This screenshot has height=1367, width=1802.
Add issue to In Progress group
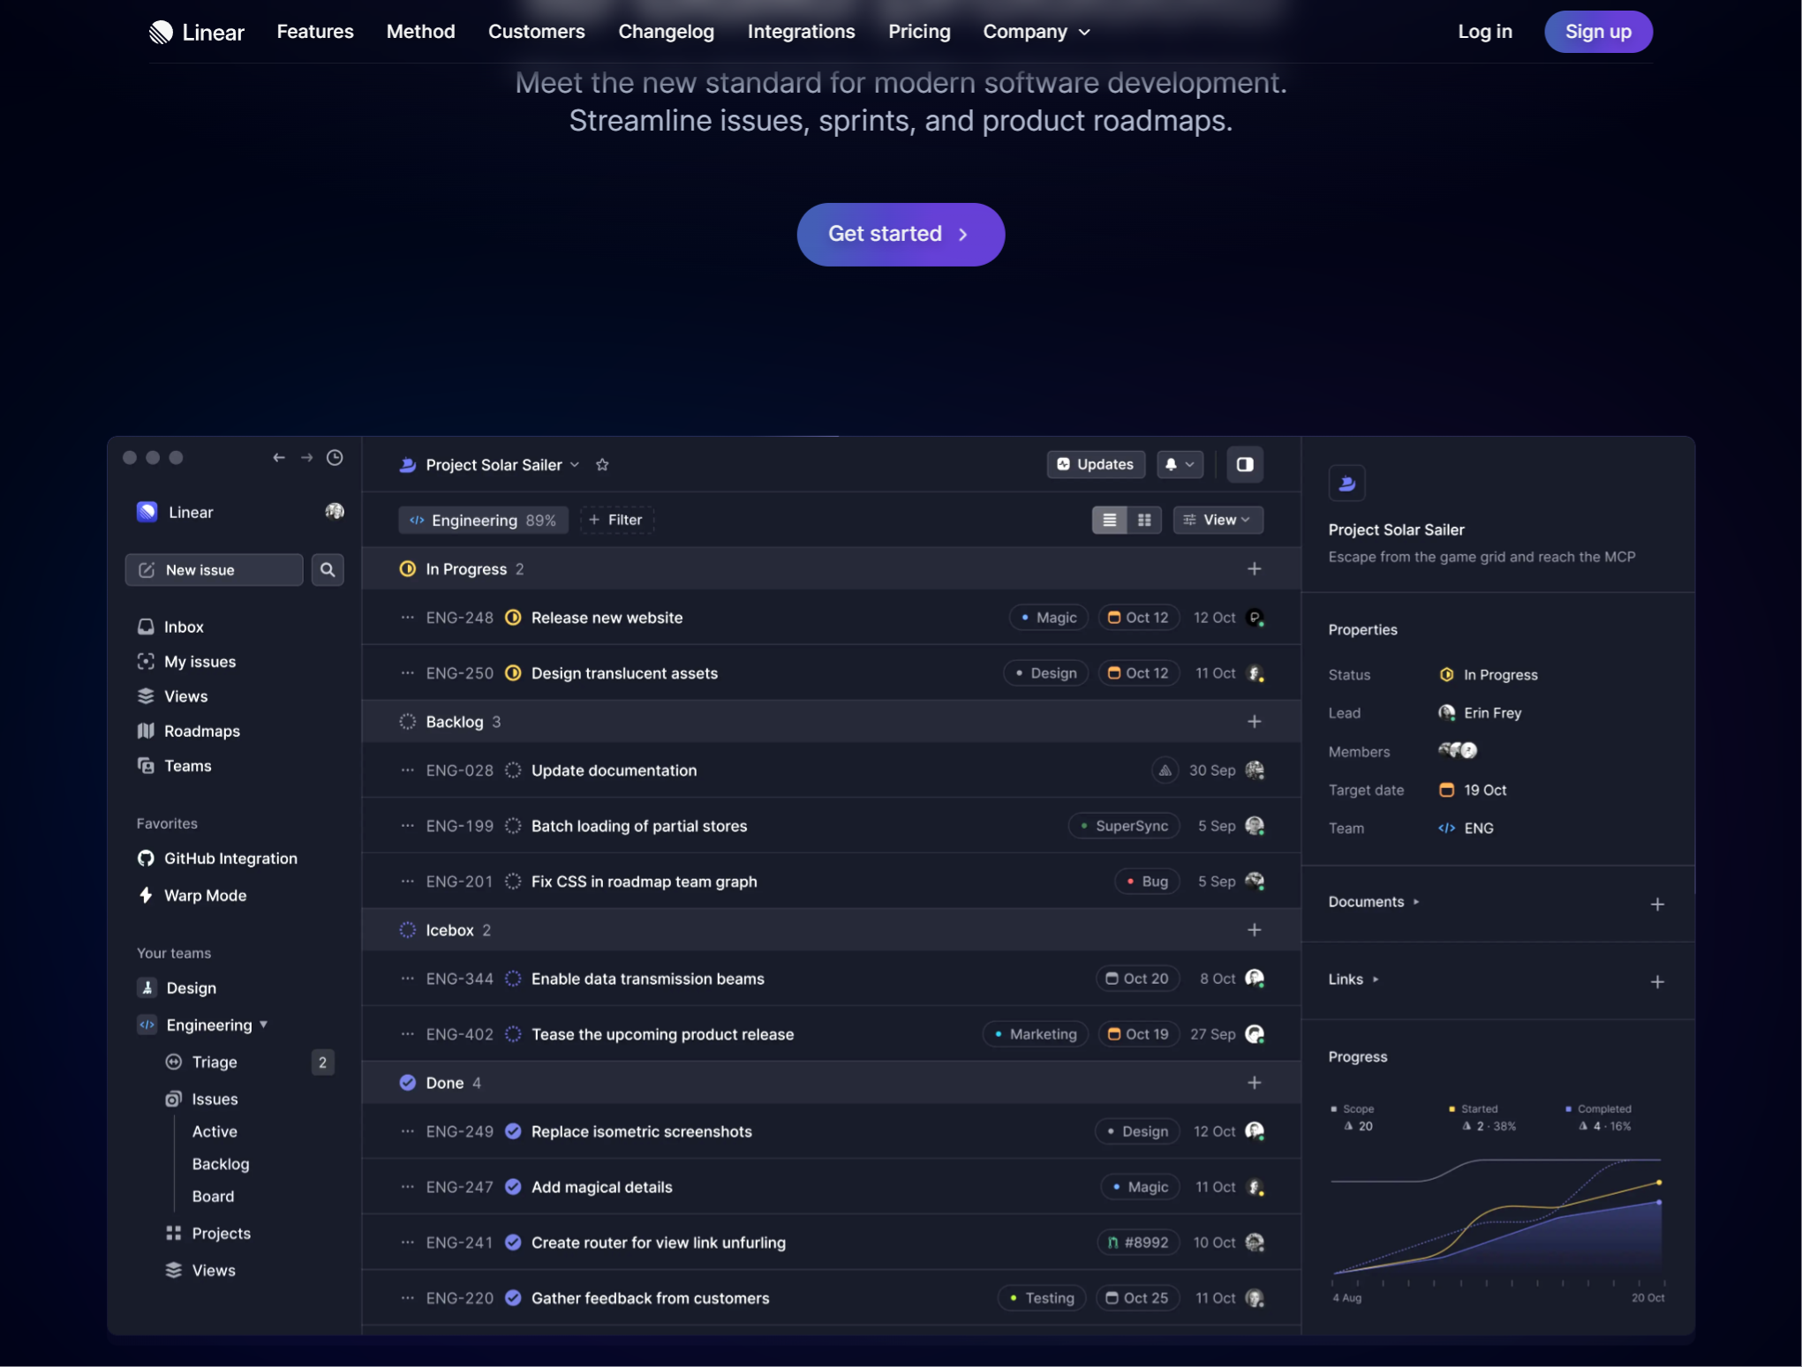[1254, 569]
